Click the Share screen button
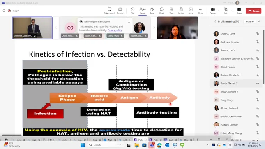 coord(239,11)
